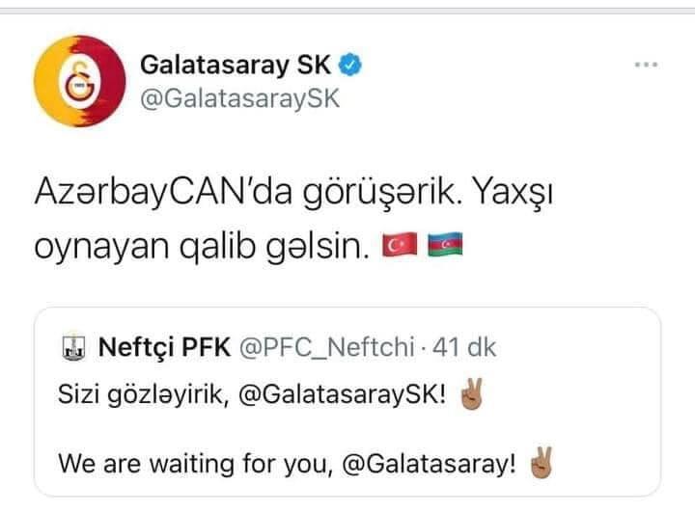The width and height of the screenshot is (695, 512).
Task: Open the Galatasaray SK profile picture
Action: coord(80,81)
